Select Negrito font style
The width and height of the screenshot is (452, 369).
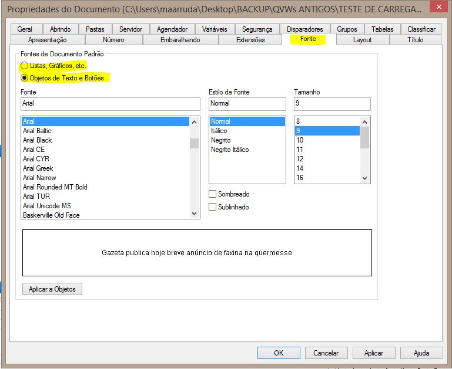coord(221,140)
